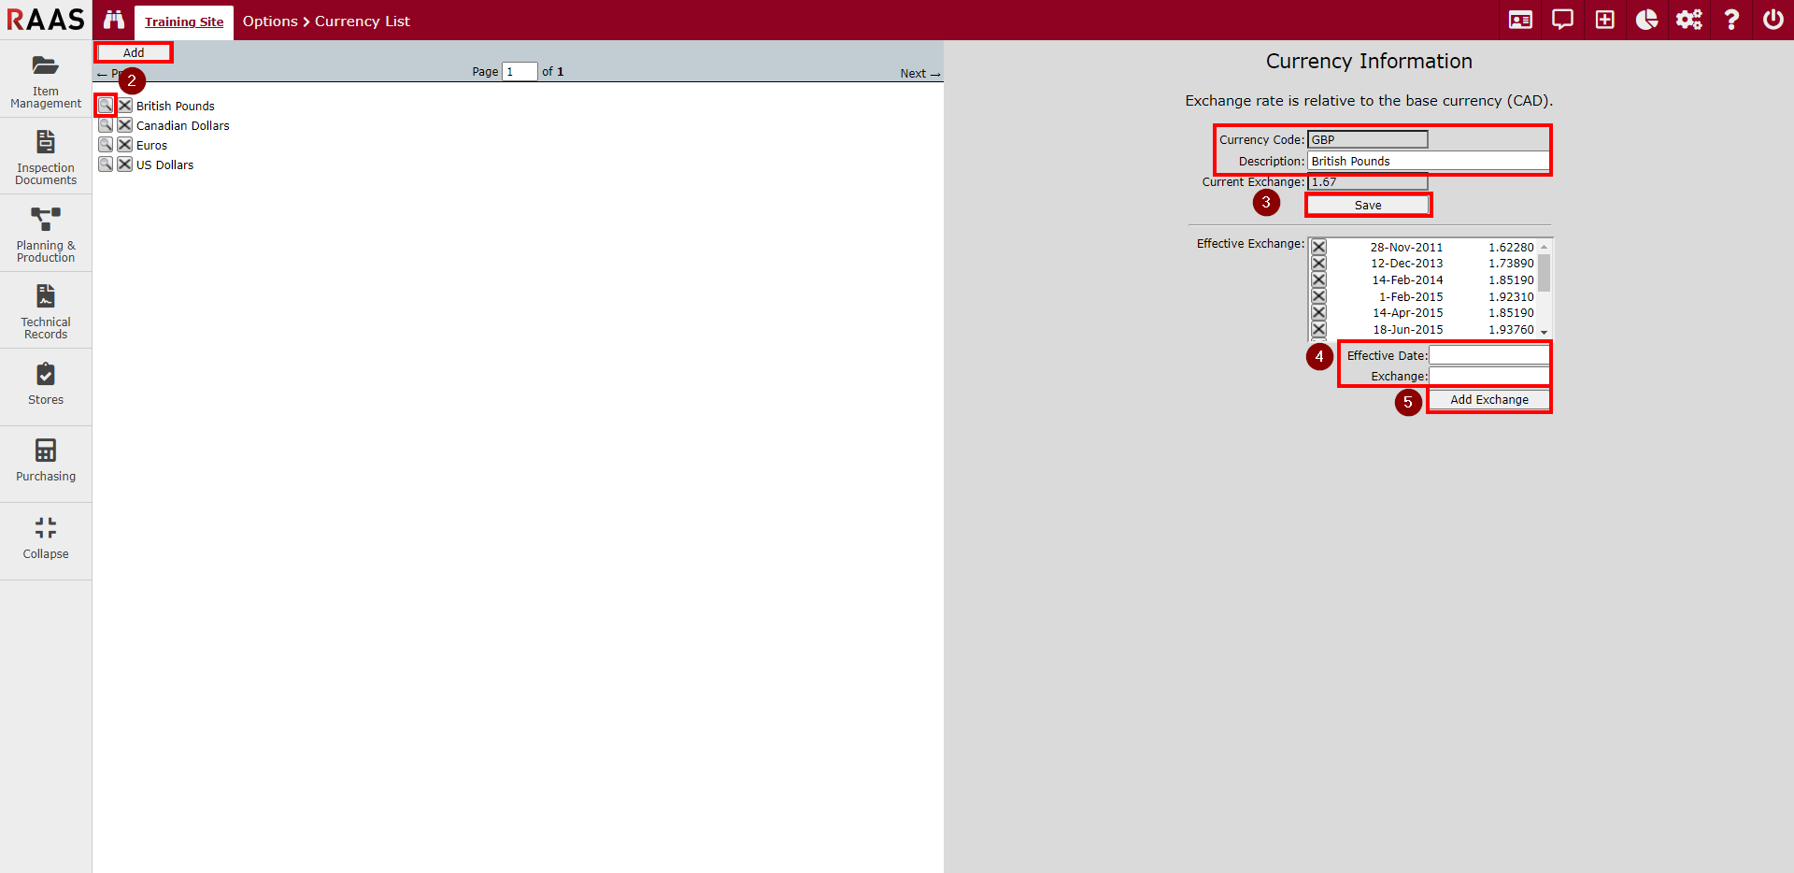Image resolution: width=1794 pixels, height=873 pixels.
Task: Go to Next page of currency list
Action: pos(919,73)
